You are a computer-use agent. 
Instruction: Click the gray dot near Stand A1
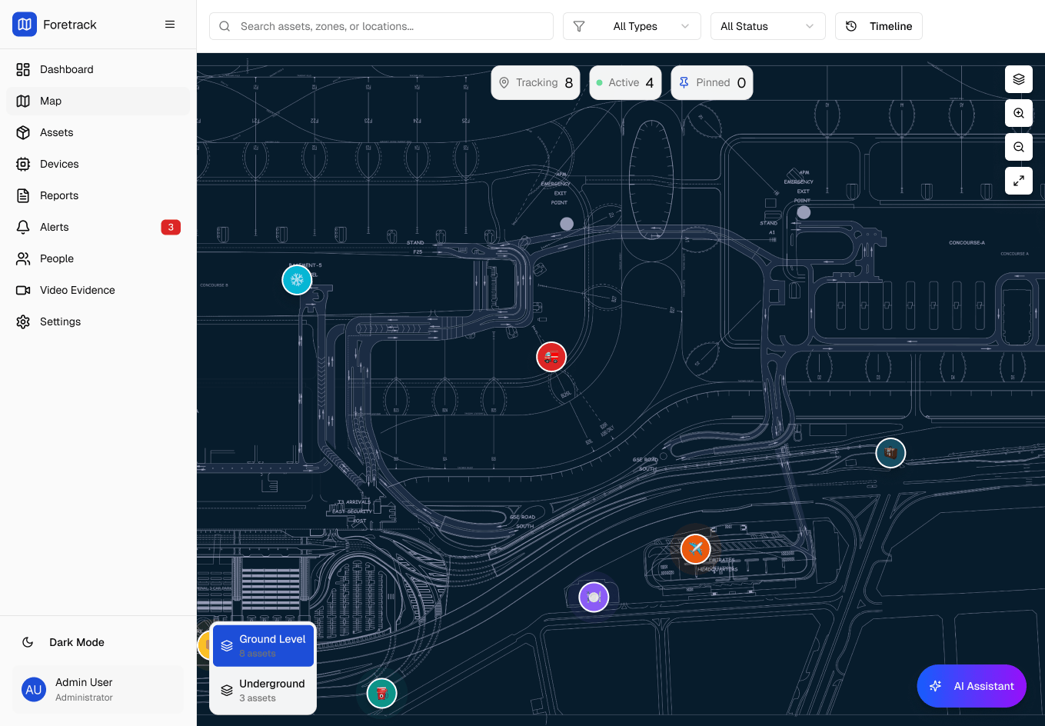click(x=804, y=212)
